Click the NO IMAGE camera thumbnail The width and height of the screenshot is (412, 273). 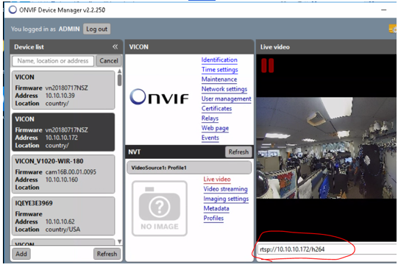click(160, 208)
